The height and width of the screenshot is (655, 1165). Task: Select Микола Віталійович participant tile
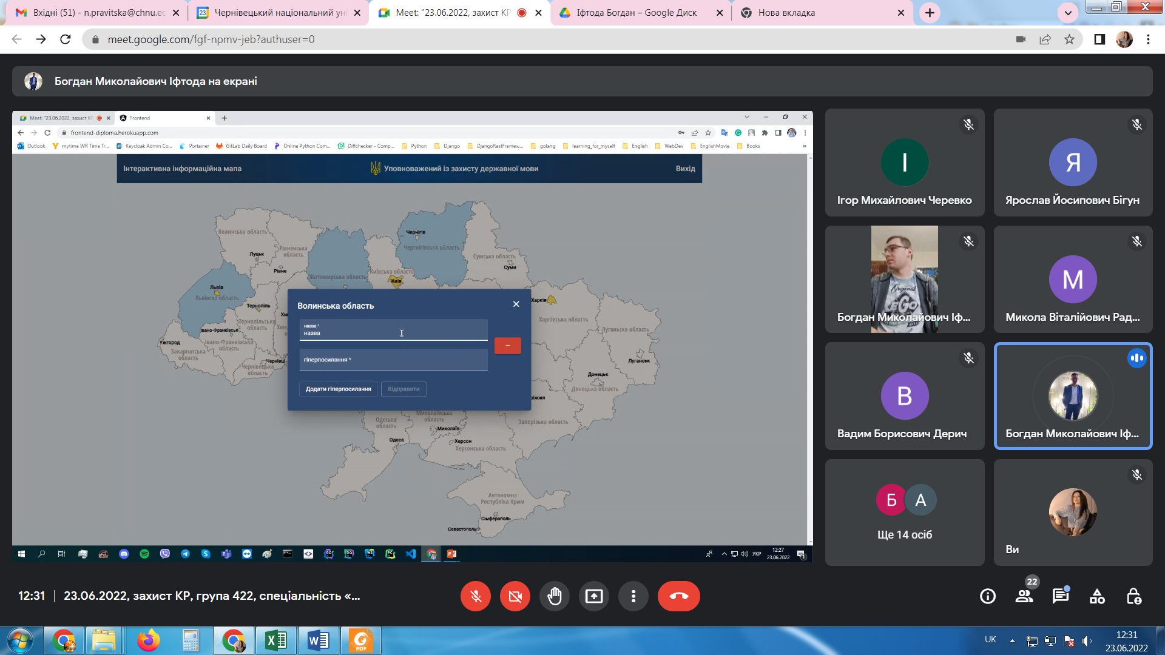1073,280
